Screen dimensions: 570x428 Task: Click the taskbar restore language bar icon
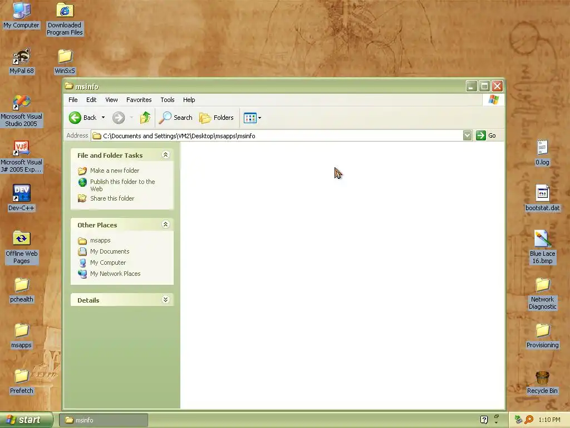(x=496, y=416)
